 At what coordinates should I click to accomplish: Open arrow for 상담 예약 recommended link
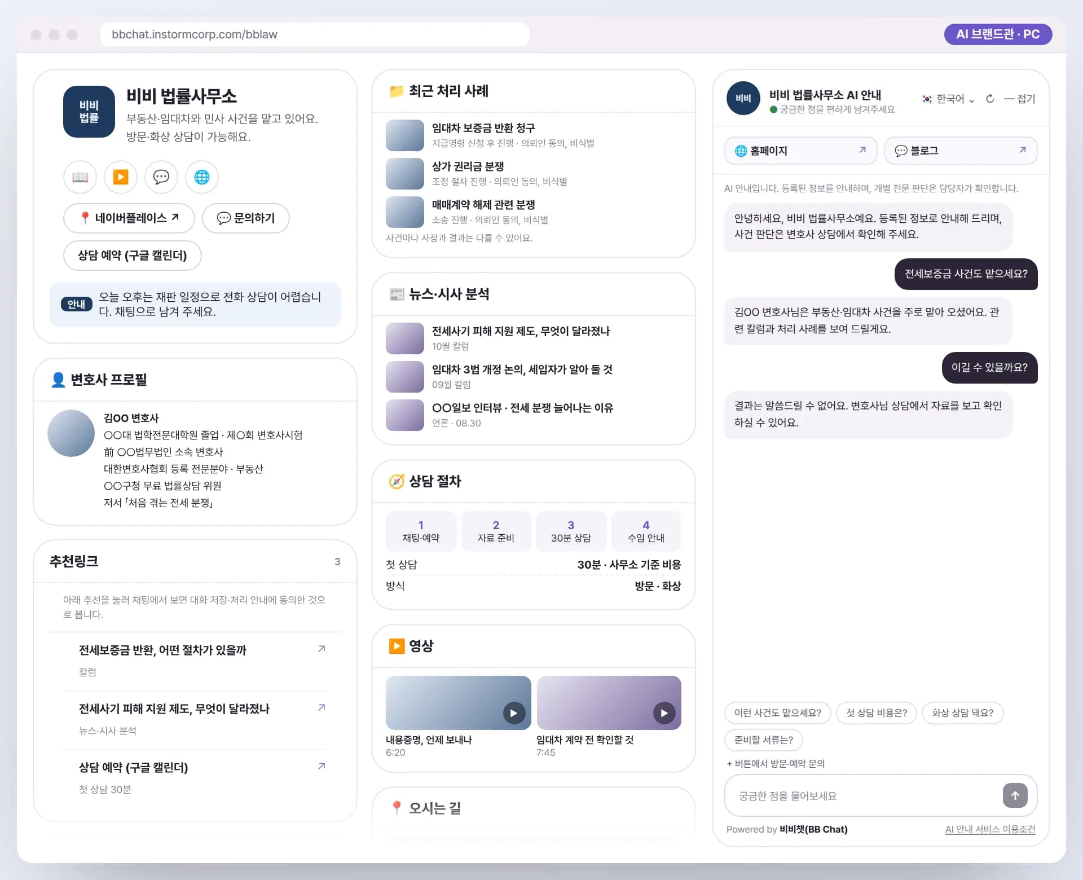(322, 766)
